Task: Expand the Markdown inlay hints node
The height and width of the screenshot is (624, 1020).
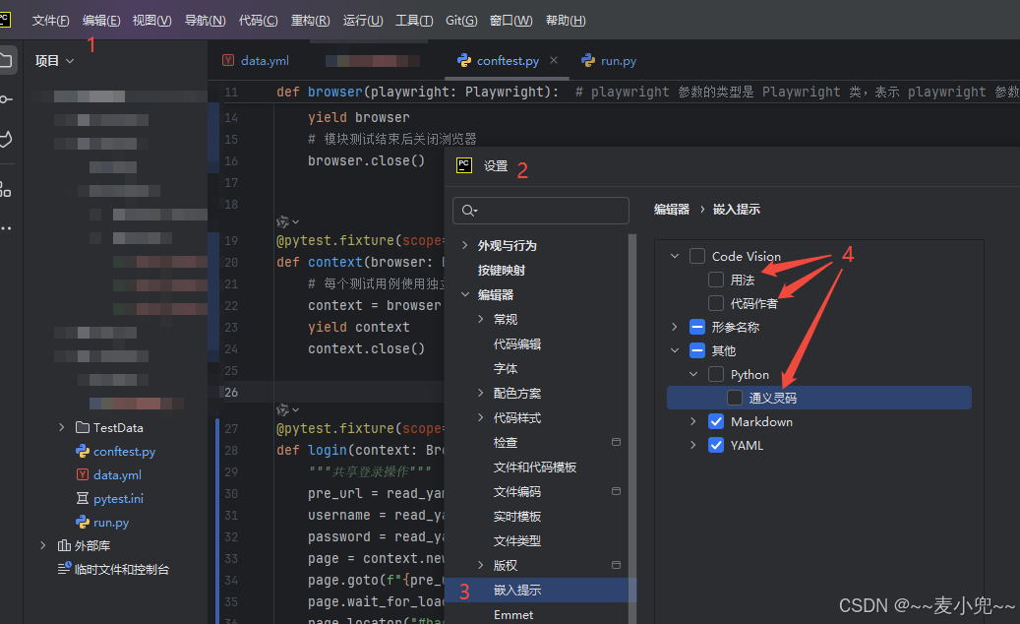Action: [x=693, y=421]
